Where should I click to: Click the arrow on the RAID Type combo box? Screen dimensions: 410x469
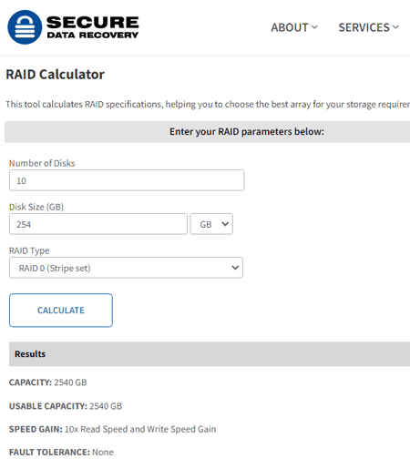coord(235,268)
